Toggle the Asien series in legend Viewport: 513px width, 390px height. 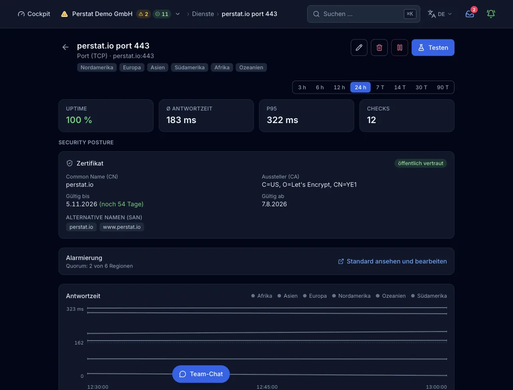[x=287, y=296]
